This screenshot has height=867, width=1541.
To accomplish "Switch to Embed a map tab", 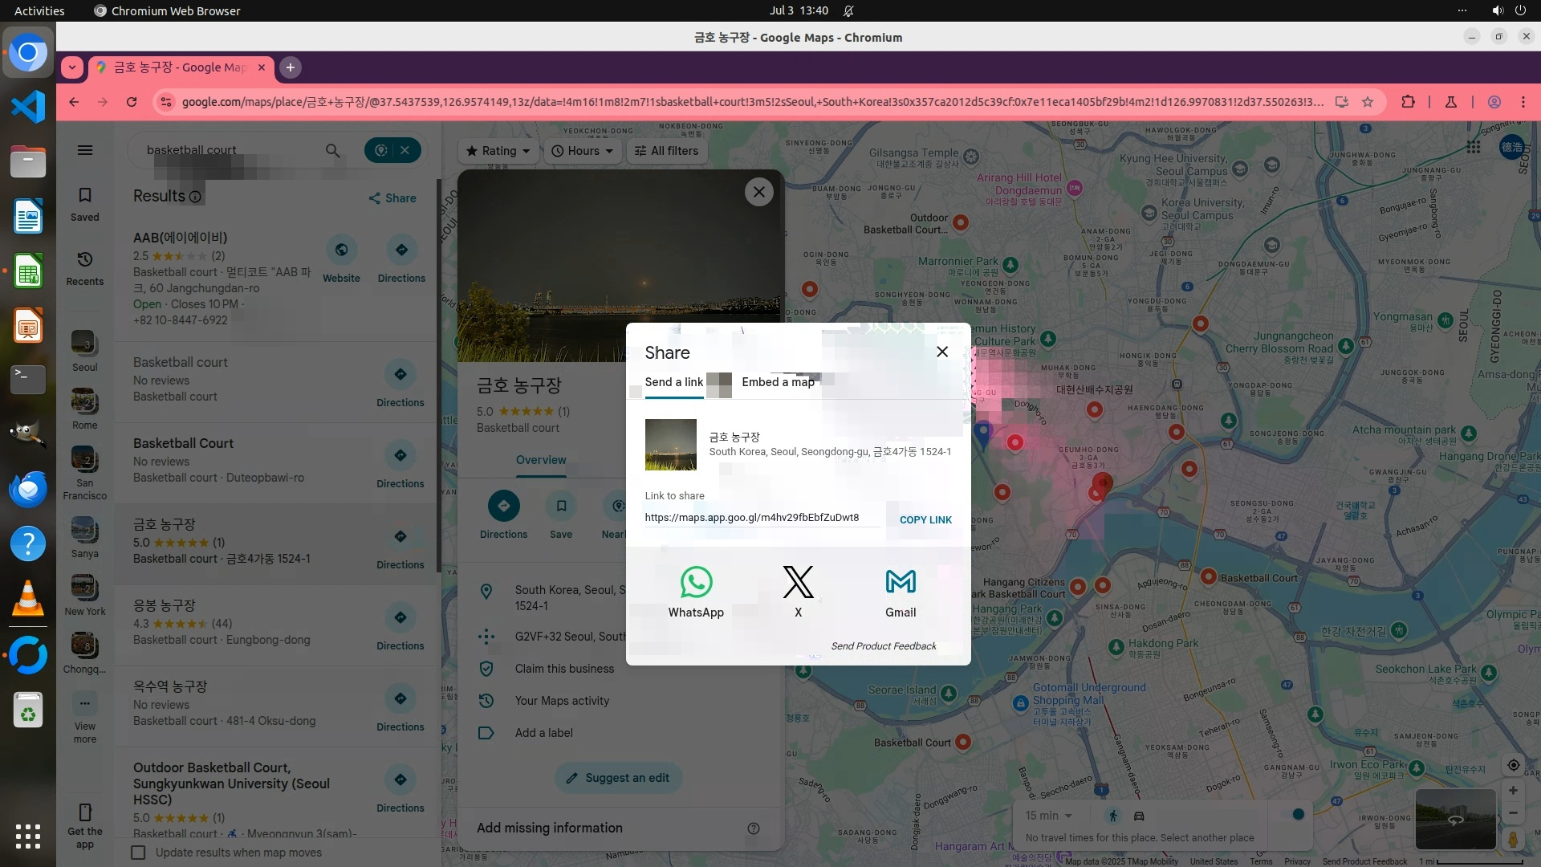I will [x=778, y=382].
